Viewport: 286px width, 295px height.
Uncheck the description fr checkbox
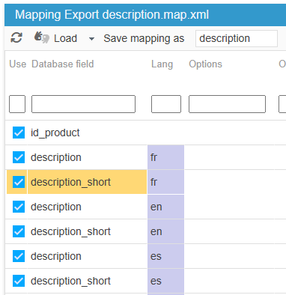pos(19,157)
